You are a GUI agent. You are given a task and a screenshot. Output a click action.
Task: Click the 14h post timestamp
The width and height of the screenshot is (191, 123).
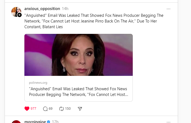coord(65,9)
